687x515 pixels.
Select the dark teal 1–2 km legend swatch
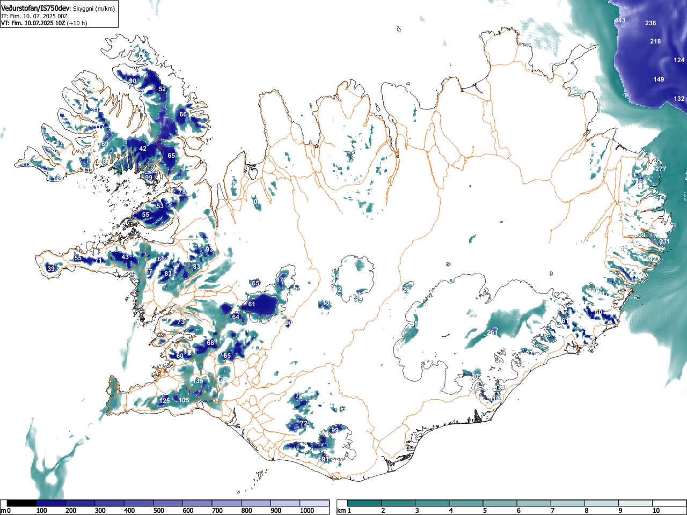tap(364, 503)
